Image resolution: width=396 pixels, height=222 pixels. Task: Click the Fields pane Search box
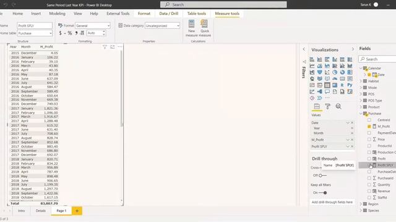click(x=377, y=59)
